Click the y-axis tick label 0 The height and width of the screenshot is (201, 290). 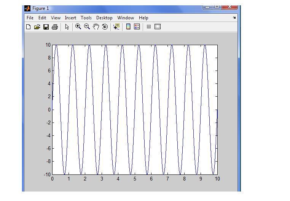pos(49,110)
